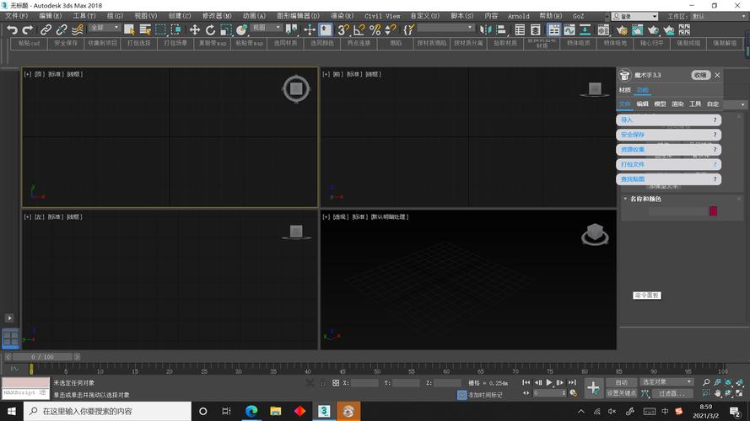Viewport: 750px width, 421px height.
Task: Open the selection filter dropdown showing 全部
Action: 102,28
